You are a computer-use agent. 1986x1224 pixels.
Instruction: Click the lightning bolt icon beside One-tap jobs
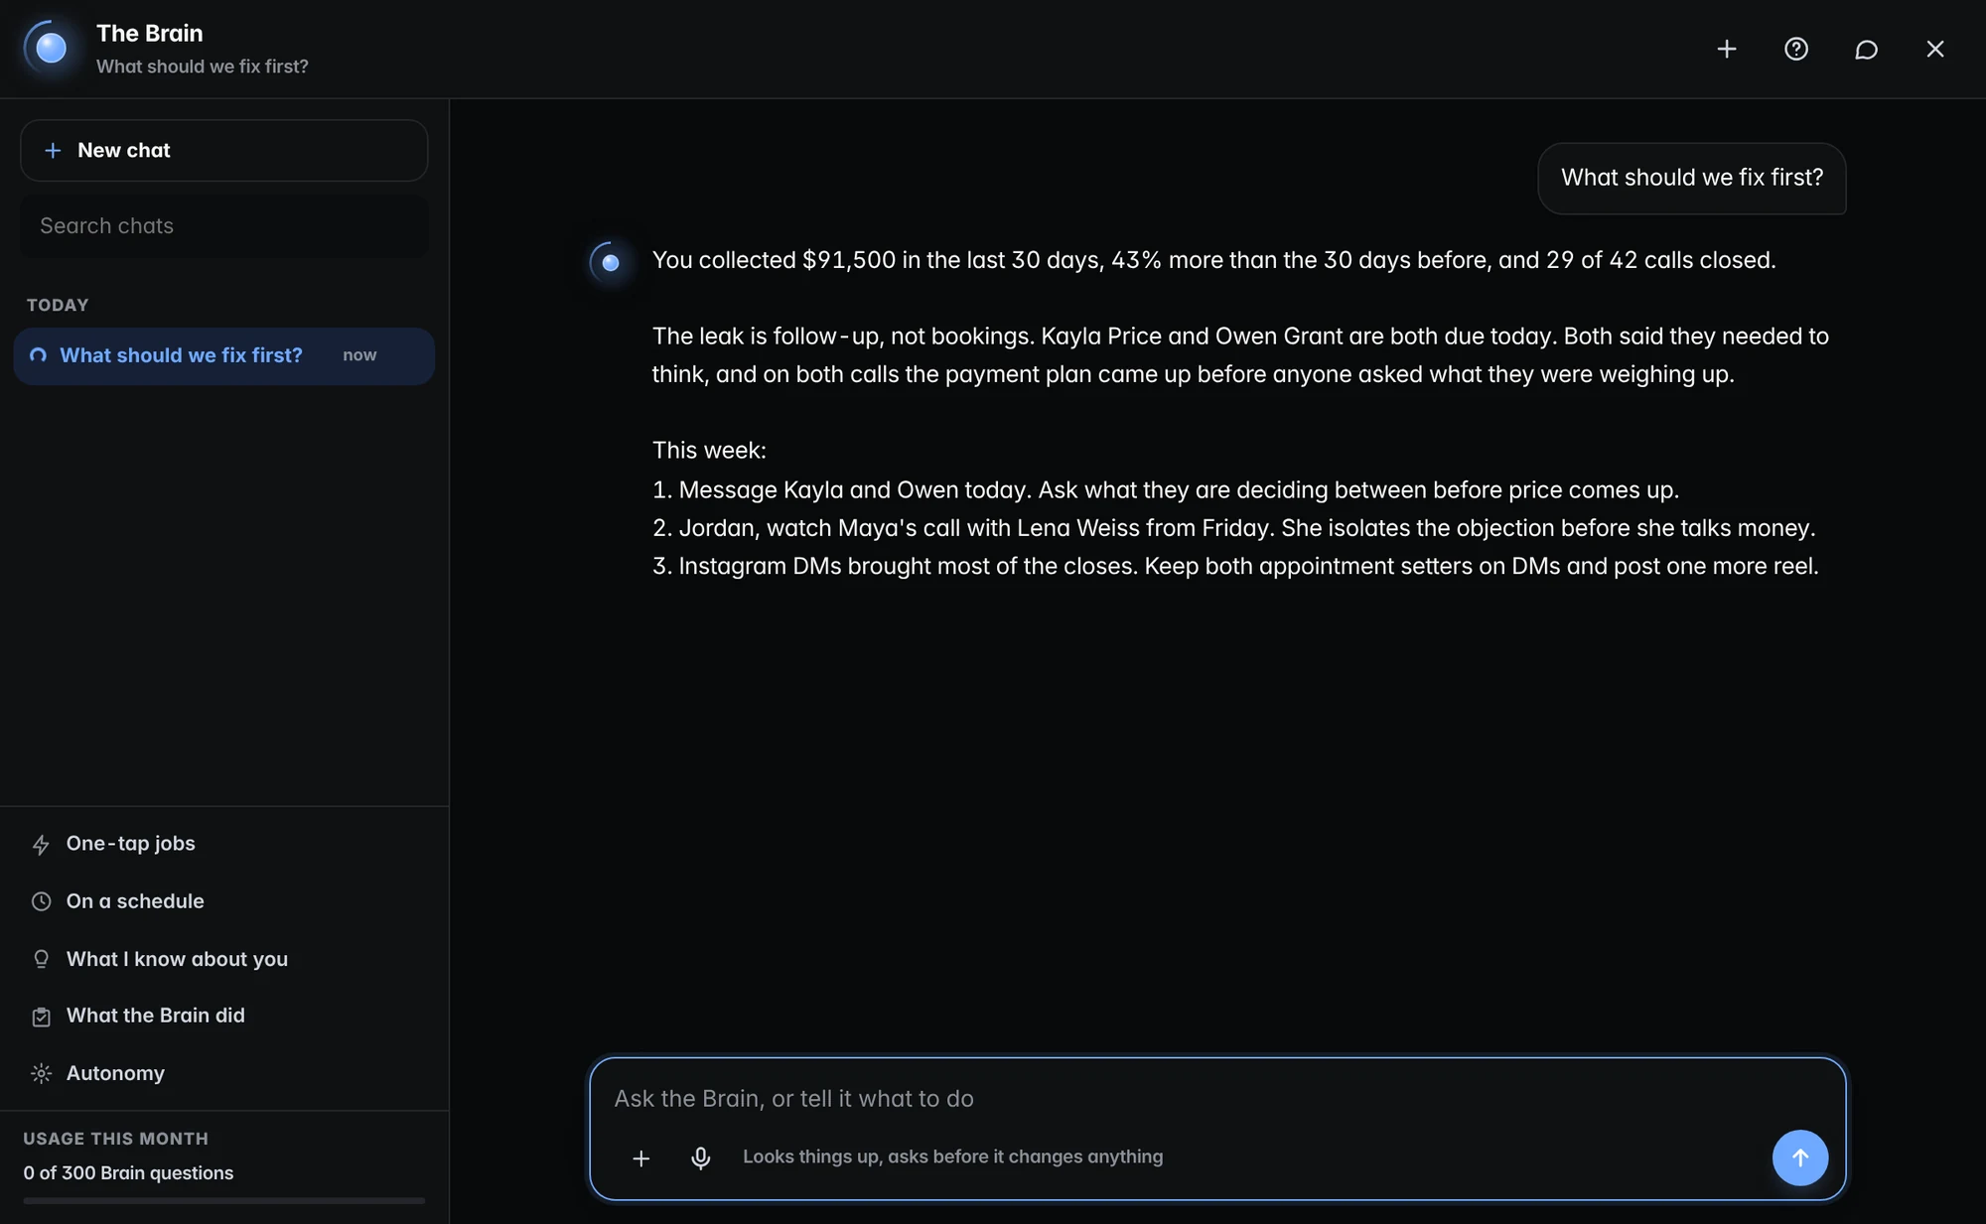click(x=41, y=845)
